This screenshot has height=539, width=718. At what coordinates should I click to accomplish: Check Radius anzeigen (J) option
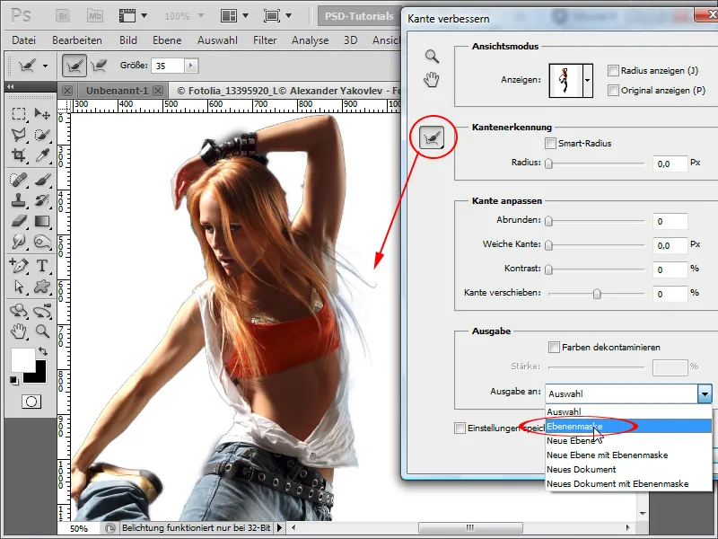(x=613, y=71)
